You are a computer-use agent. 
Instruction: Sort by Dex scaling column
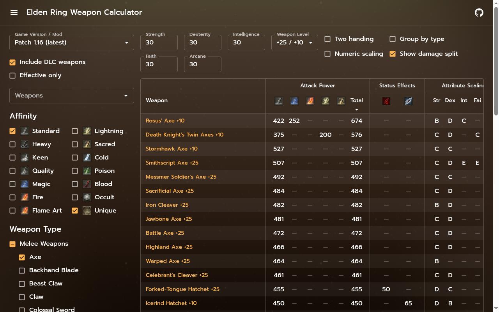point(450,100)
